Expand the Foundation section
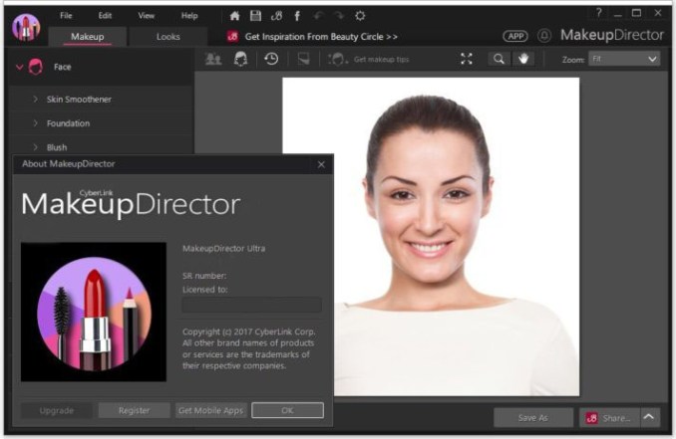 (x=68, y=123)
